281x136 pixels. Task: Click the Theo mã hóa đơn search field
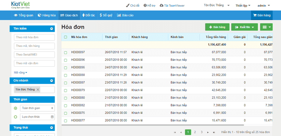(x=34, y=37)
